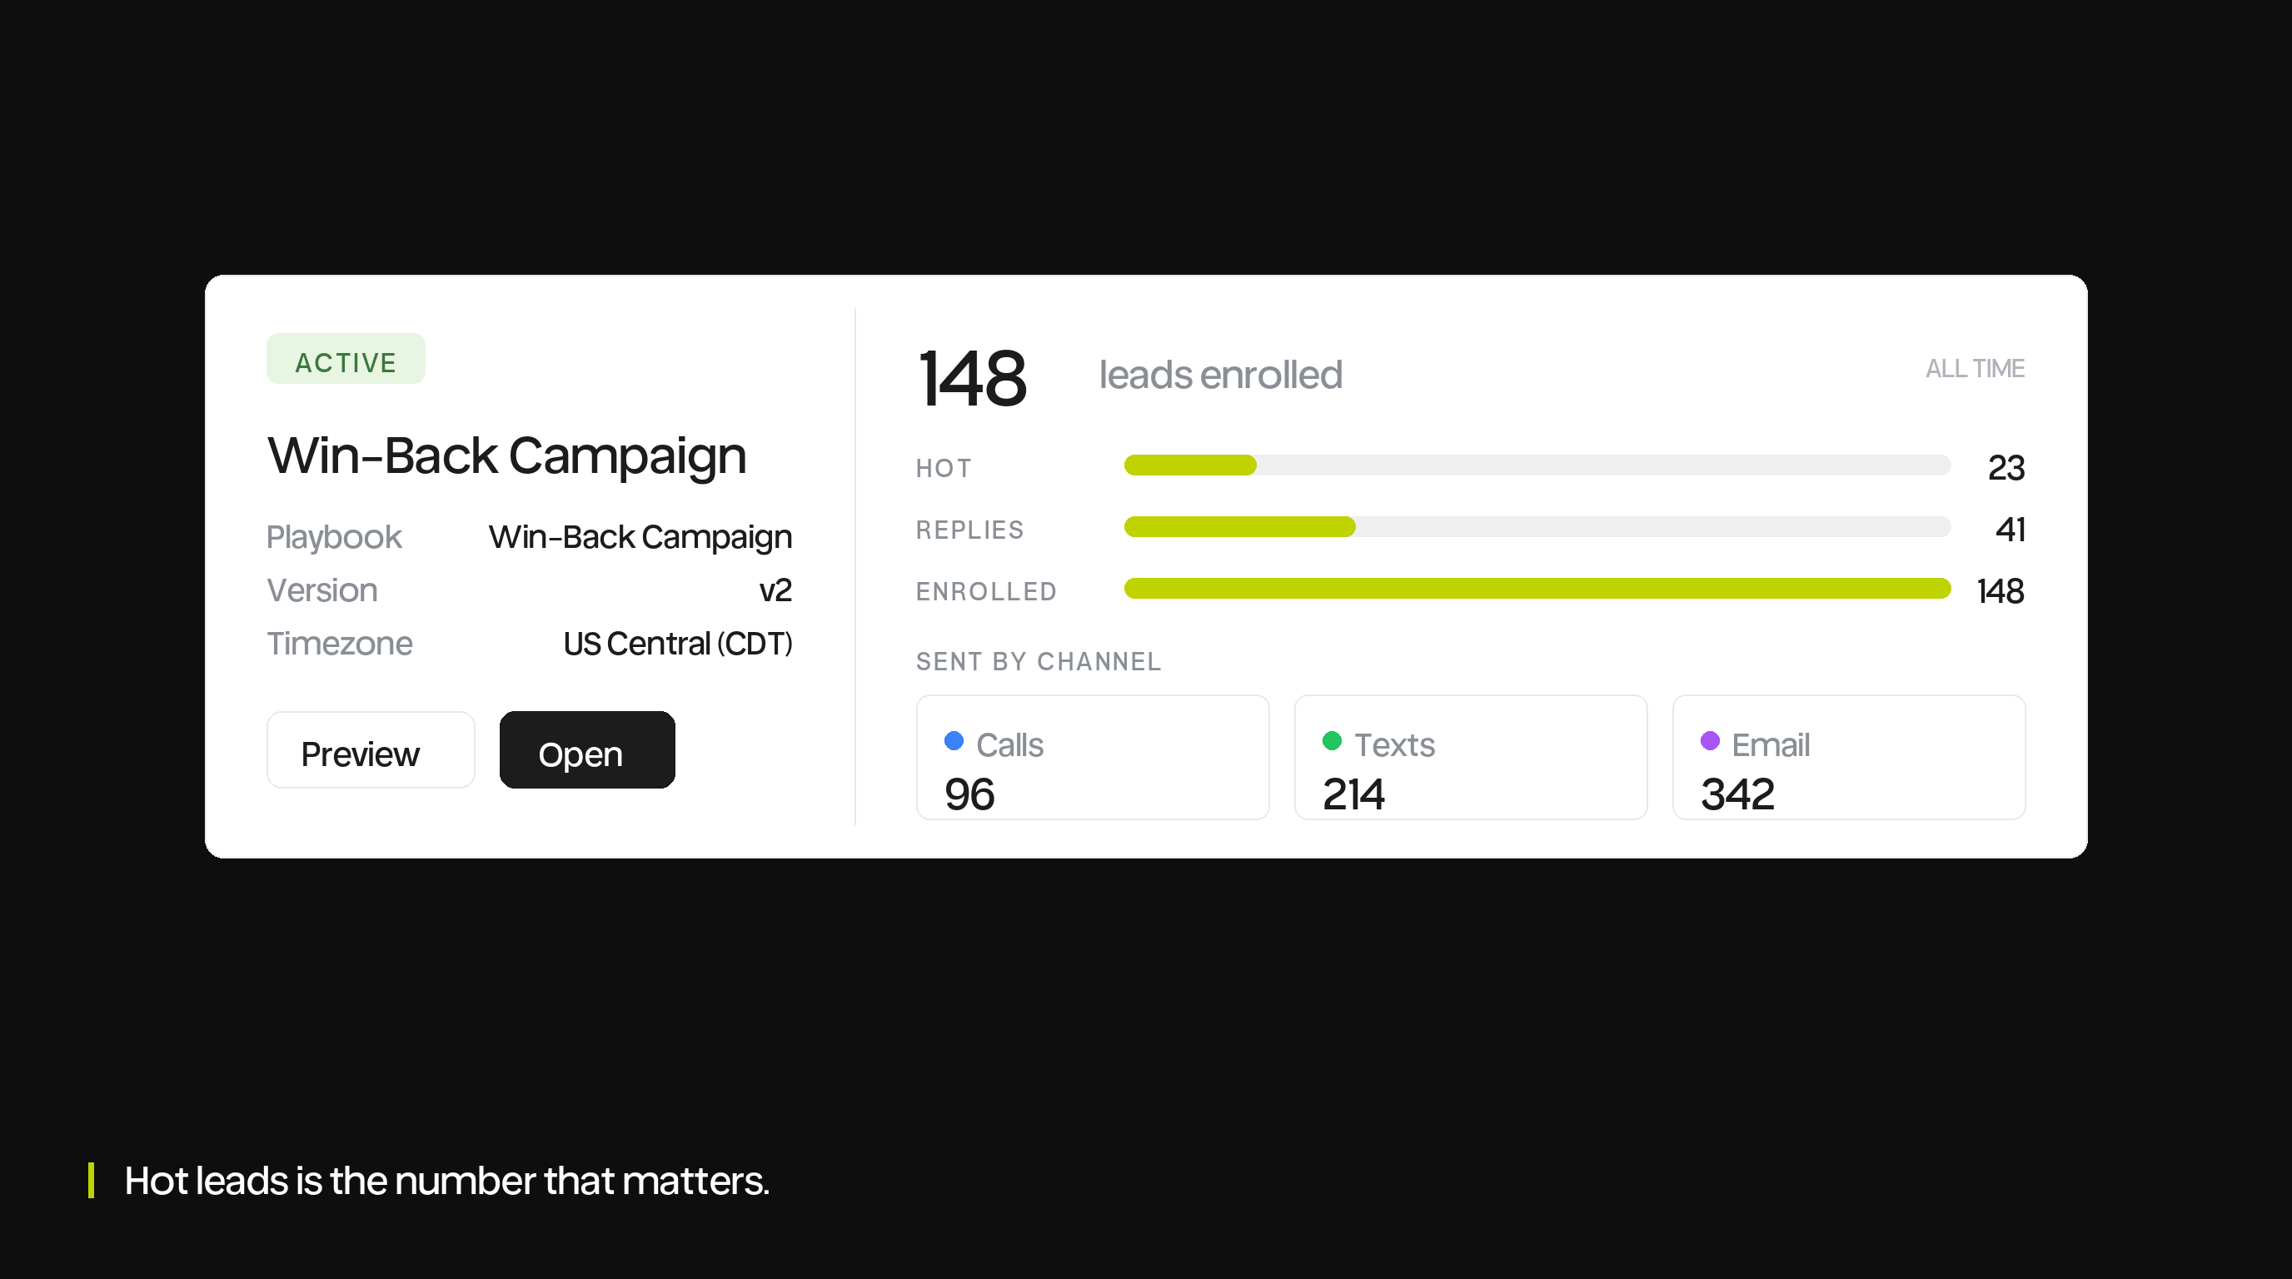The image size is (2292, 1279).
Task: Click the Playbook value Win-Back Campaign
Action: click(640, 537)
